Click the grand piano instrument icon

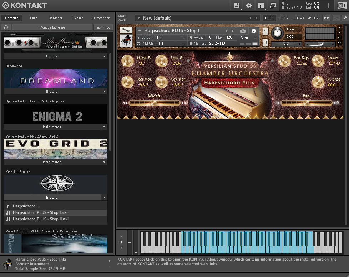click(126, 41)
